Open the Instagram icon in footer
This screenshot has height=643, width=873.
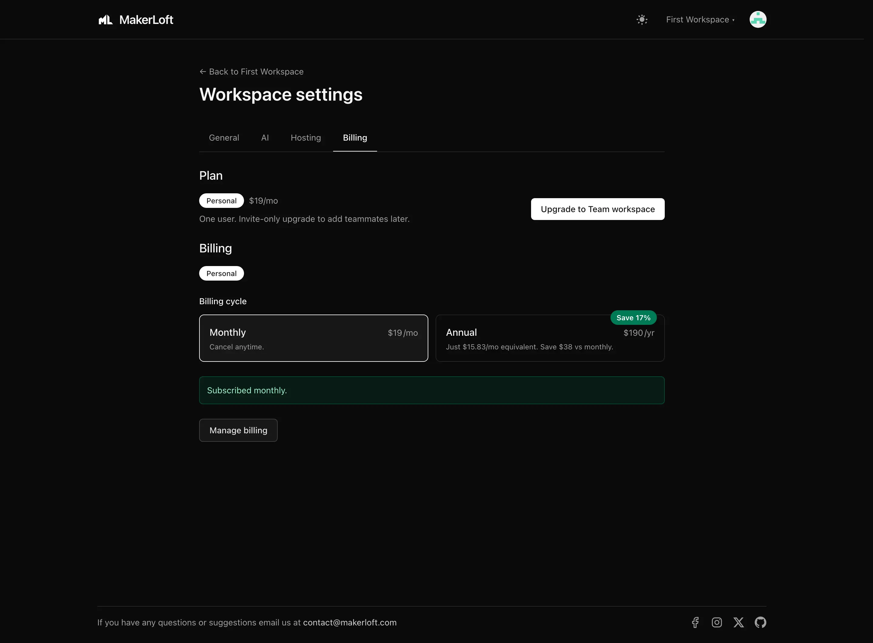coord(717,622)
